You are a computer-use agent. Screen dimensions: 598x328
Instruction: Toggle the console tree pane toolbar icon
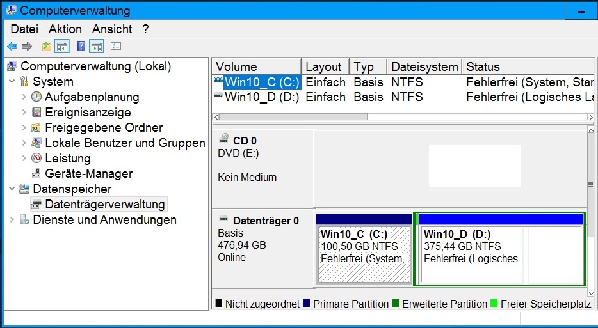[x=62, y=47]
